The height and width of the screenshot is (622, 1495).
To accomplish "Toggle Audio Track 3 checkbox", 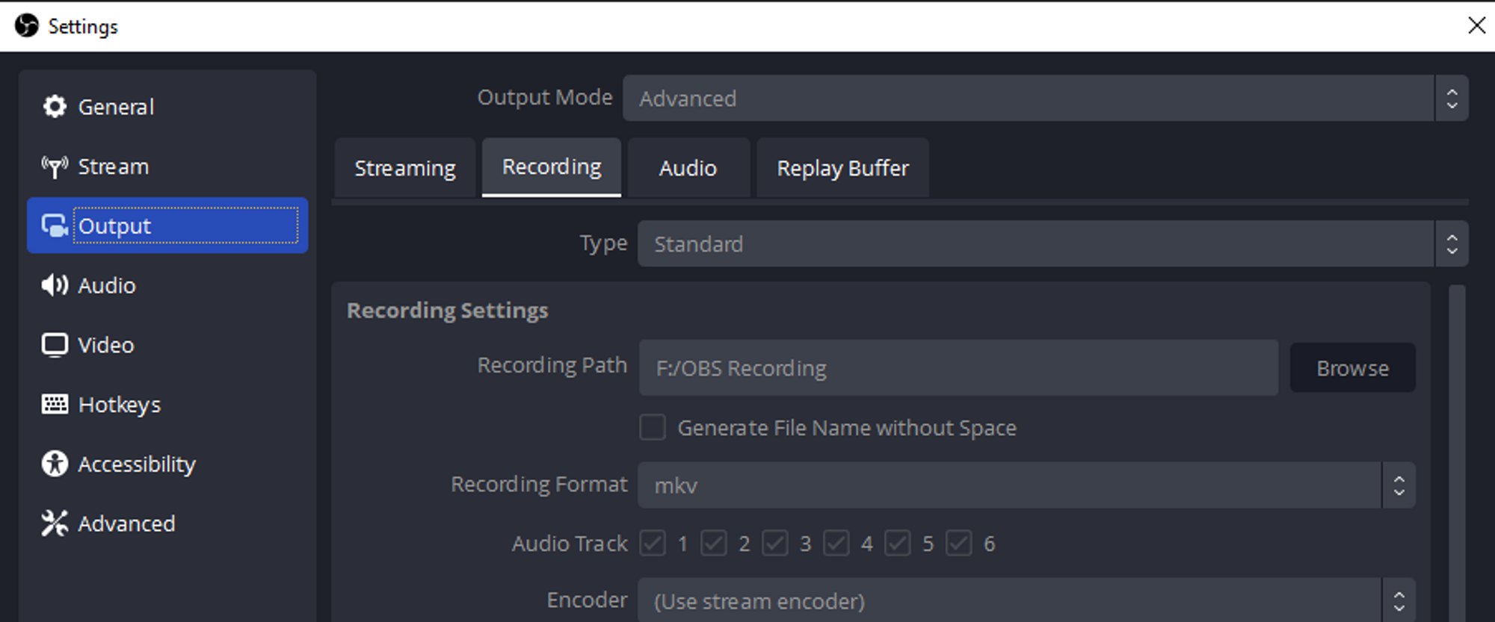I will [x=775, y=543].
